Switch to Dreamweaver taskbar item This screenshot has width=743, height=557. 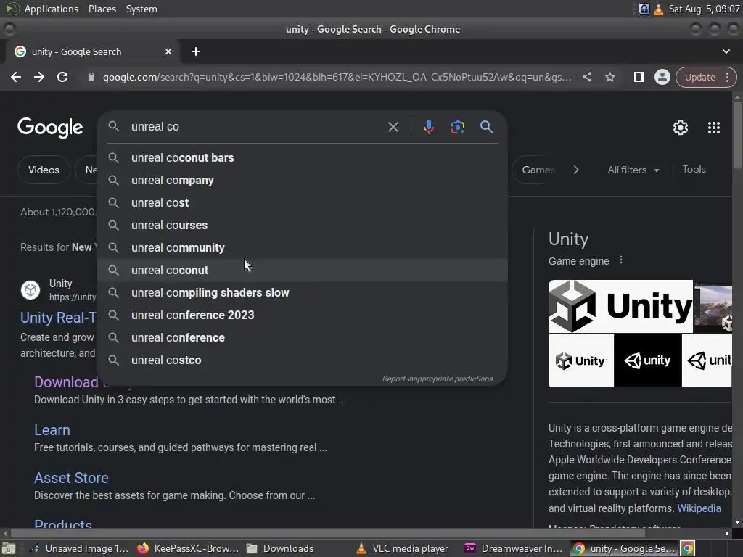[x=514, y=548]
